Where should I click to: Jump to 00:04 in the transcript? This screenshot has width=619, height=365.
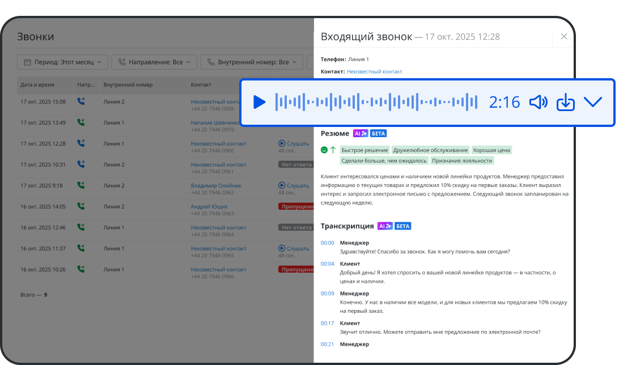[x=327, y=264]
